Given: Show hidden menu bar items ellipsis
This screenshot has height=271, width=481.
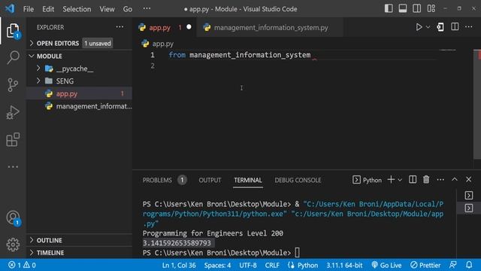Looking at the screenshot, I should coord(147,8).
